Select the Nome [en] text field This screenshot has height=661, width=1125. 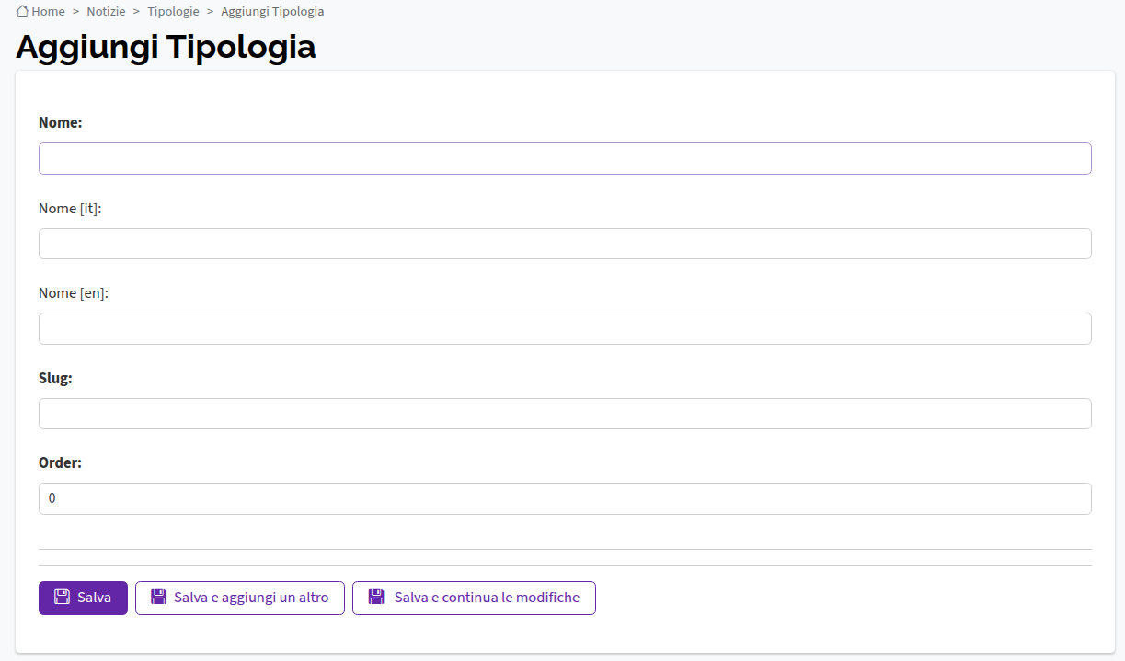[x=565, y=328]
